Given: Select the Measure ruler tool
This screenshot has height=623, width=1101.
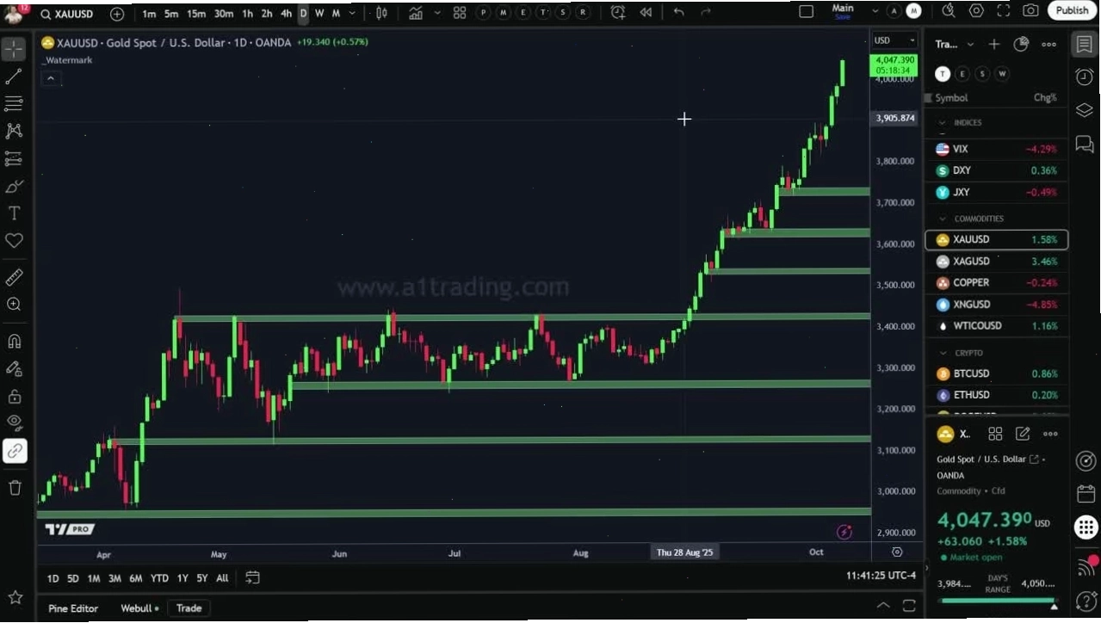Looking at the screenshot, I should [14, 277].
